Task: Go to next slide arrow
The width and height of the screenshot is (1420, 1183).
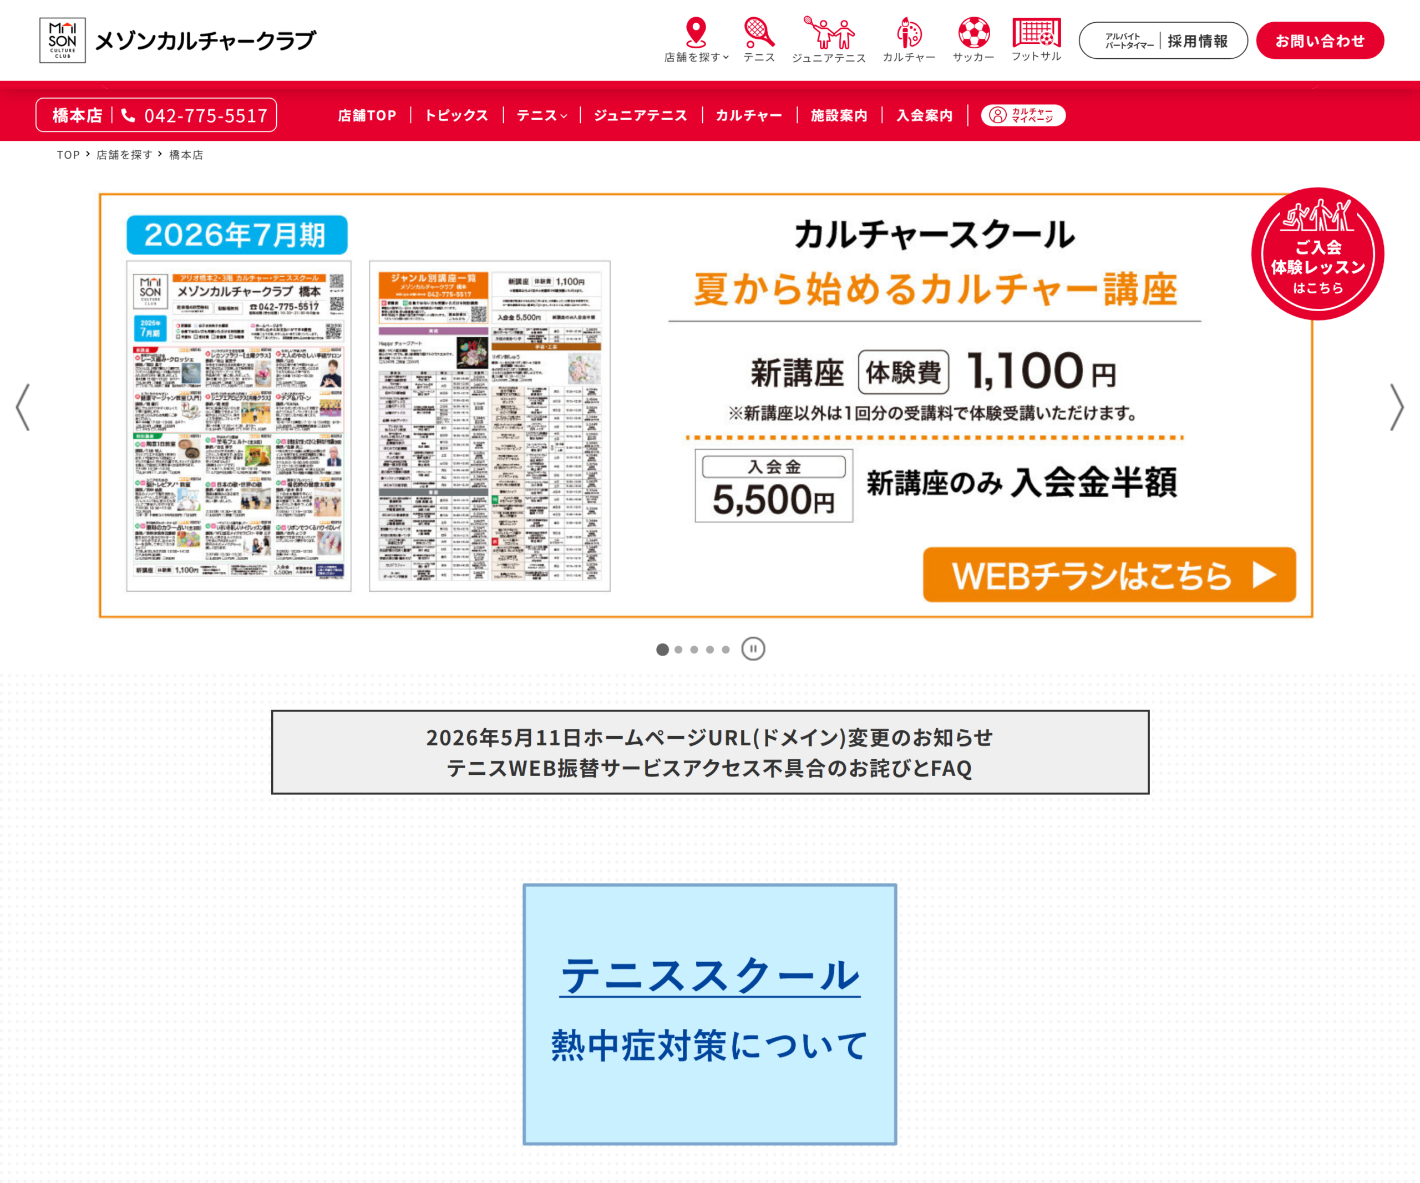Action: [1396, 407]
